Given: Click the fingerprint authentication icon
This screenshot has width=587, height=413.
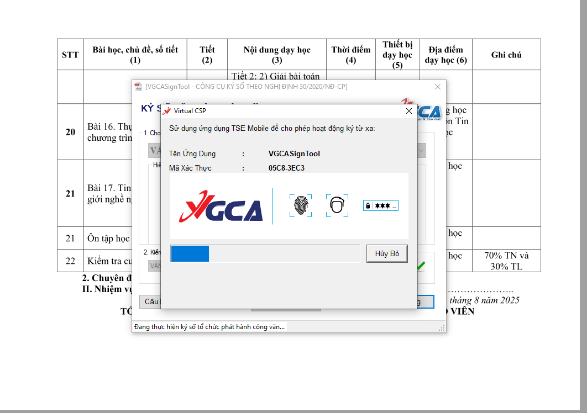Looking at the screenshot, I should pos(301,205).
